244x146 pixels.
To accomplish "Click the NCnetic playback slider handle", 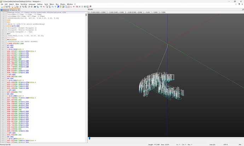I will 89,138.
